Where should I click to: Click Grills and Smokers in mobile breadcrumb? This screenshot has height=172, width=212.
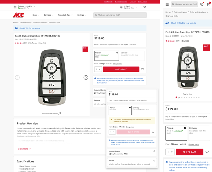[x=198, y=12]
